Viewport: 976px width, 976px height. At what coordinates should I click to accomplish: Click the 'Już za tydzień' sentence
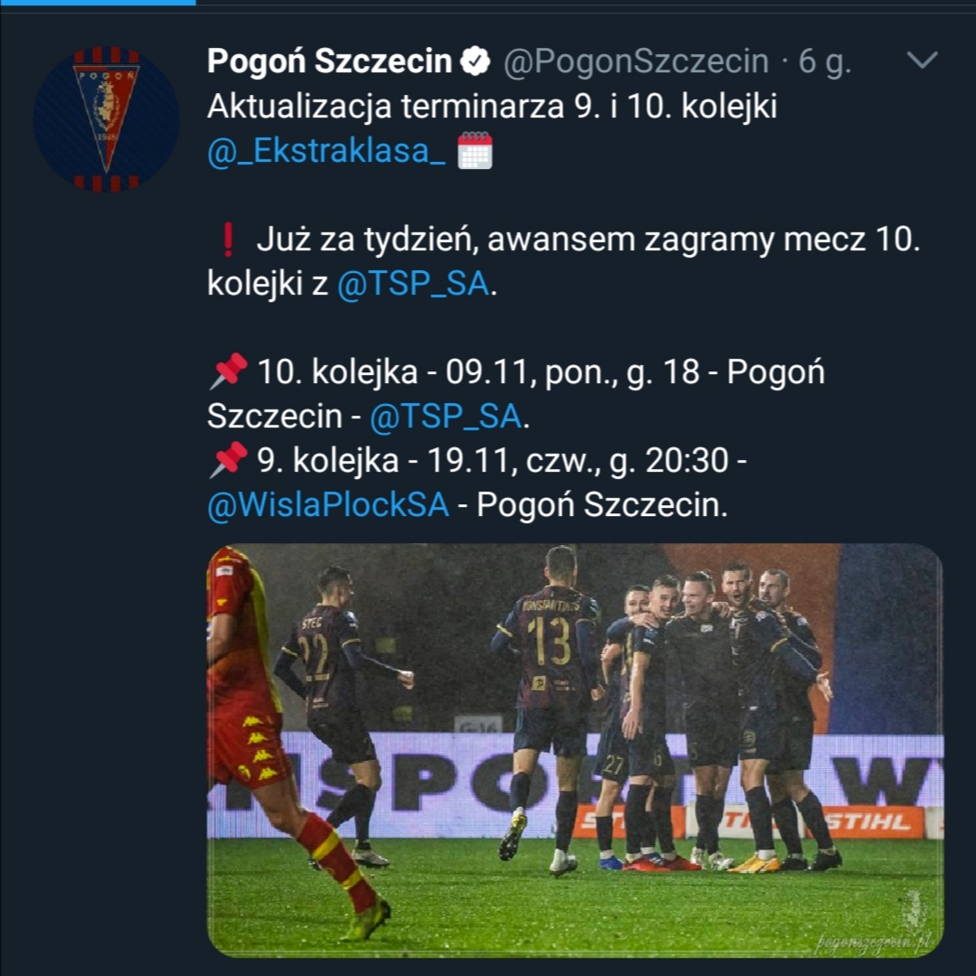(587, 240)
